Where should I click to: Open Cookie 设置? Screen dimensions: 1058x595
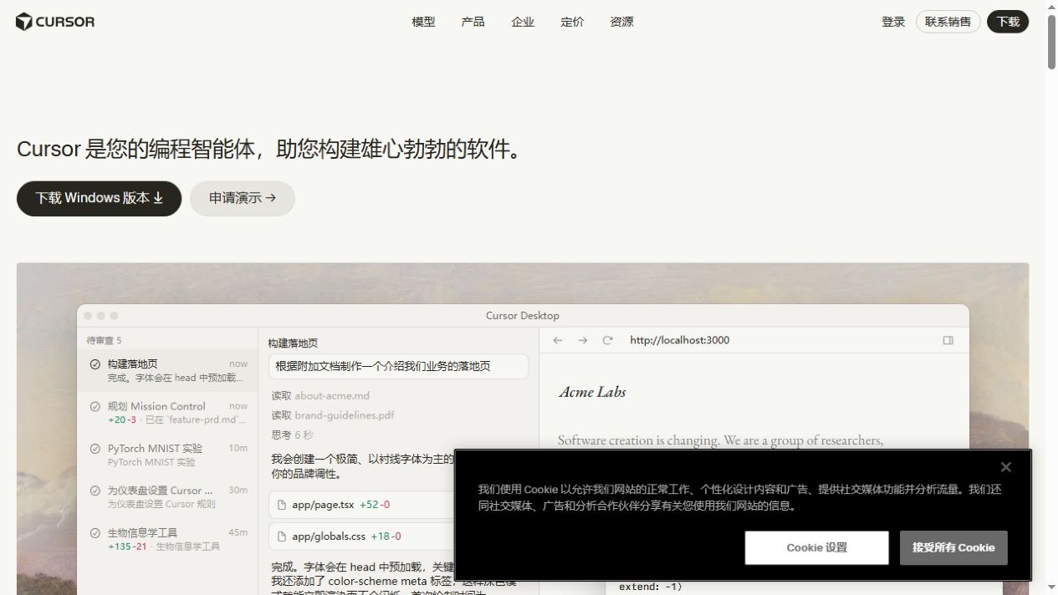click(x=816, y=547)
